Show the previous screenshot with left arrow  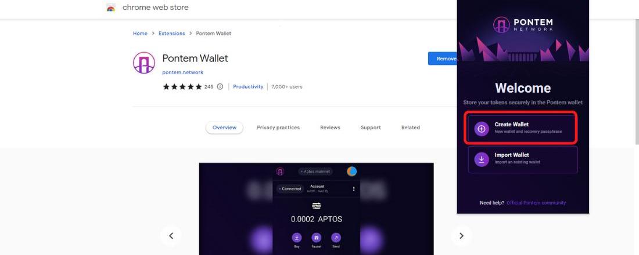coord(171,236)
